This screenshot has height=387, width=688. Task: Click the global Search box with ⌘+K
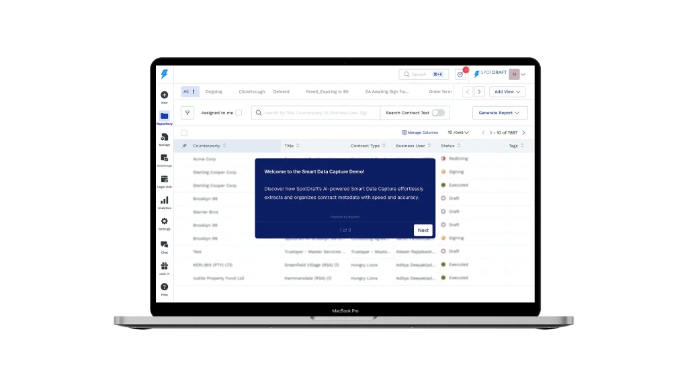coord(424,74)
